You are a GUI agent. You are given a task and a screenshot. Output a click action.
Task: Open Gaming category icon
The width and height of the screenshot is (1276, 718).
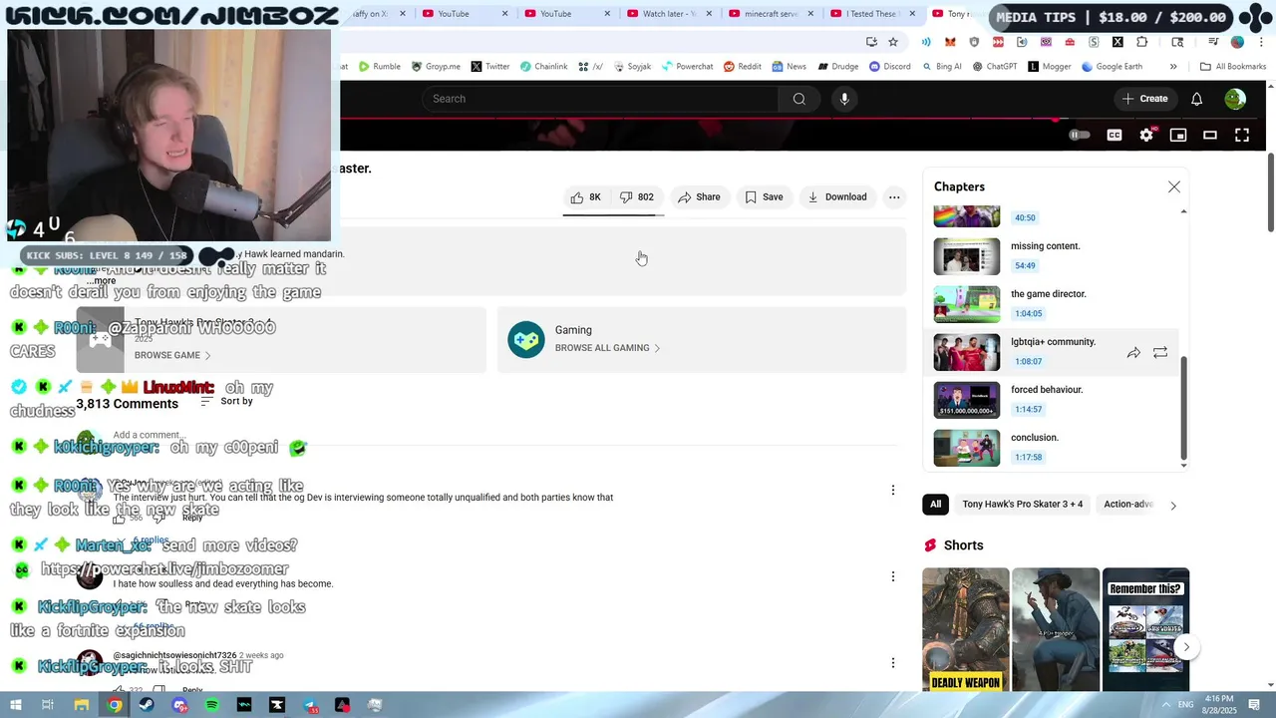(x=526, y=340)
